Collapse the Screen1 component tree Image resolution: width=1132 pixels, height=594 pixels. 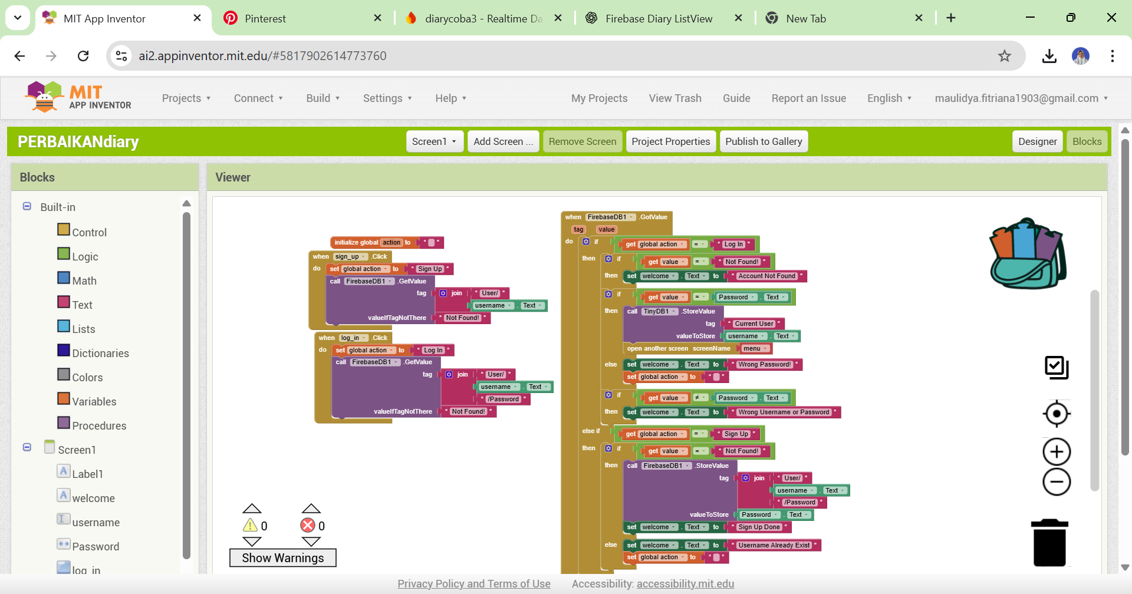pyautogui.click(x=27, y=447)
